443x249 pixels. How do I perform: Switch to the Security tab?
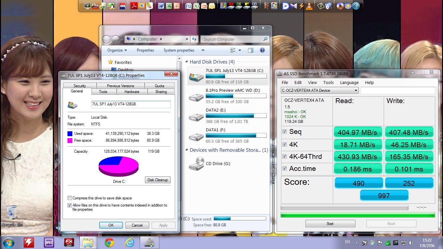[80, 86]
